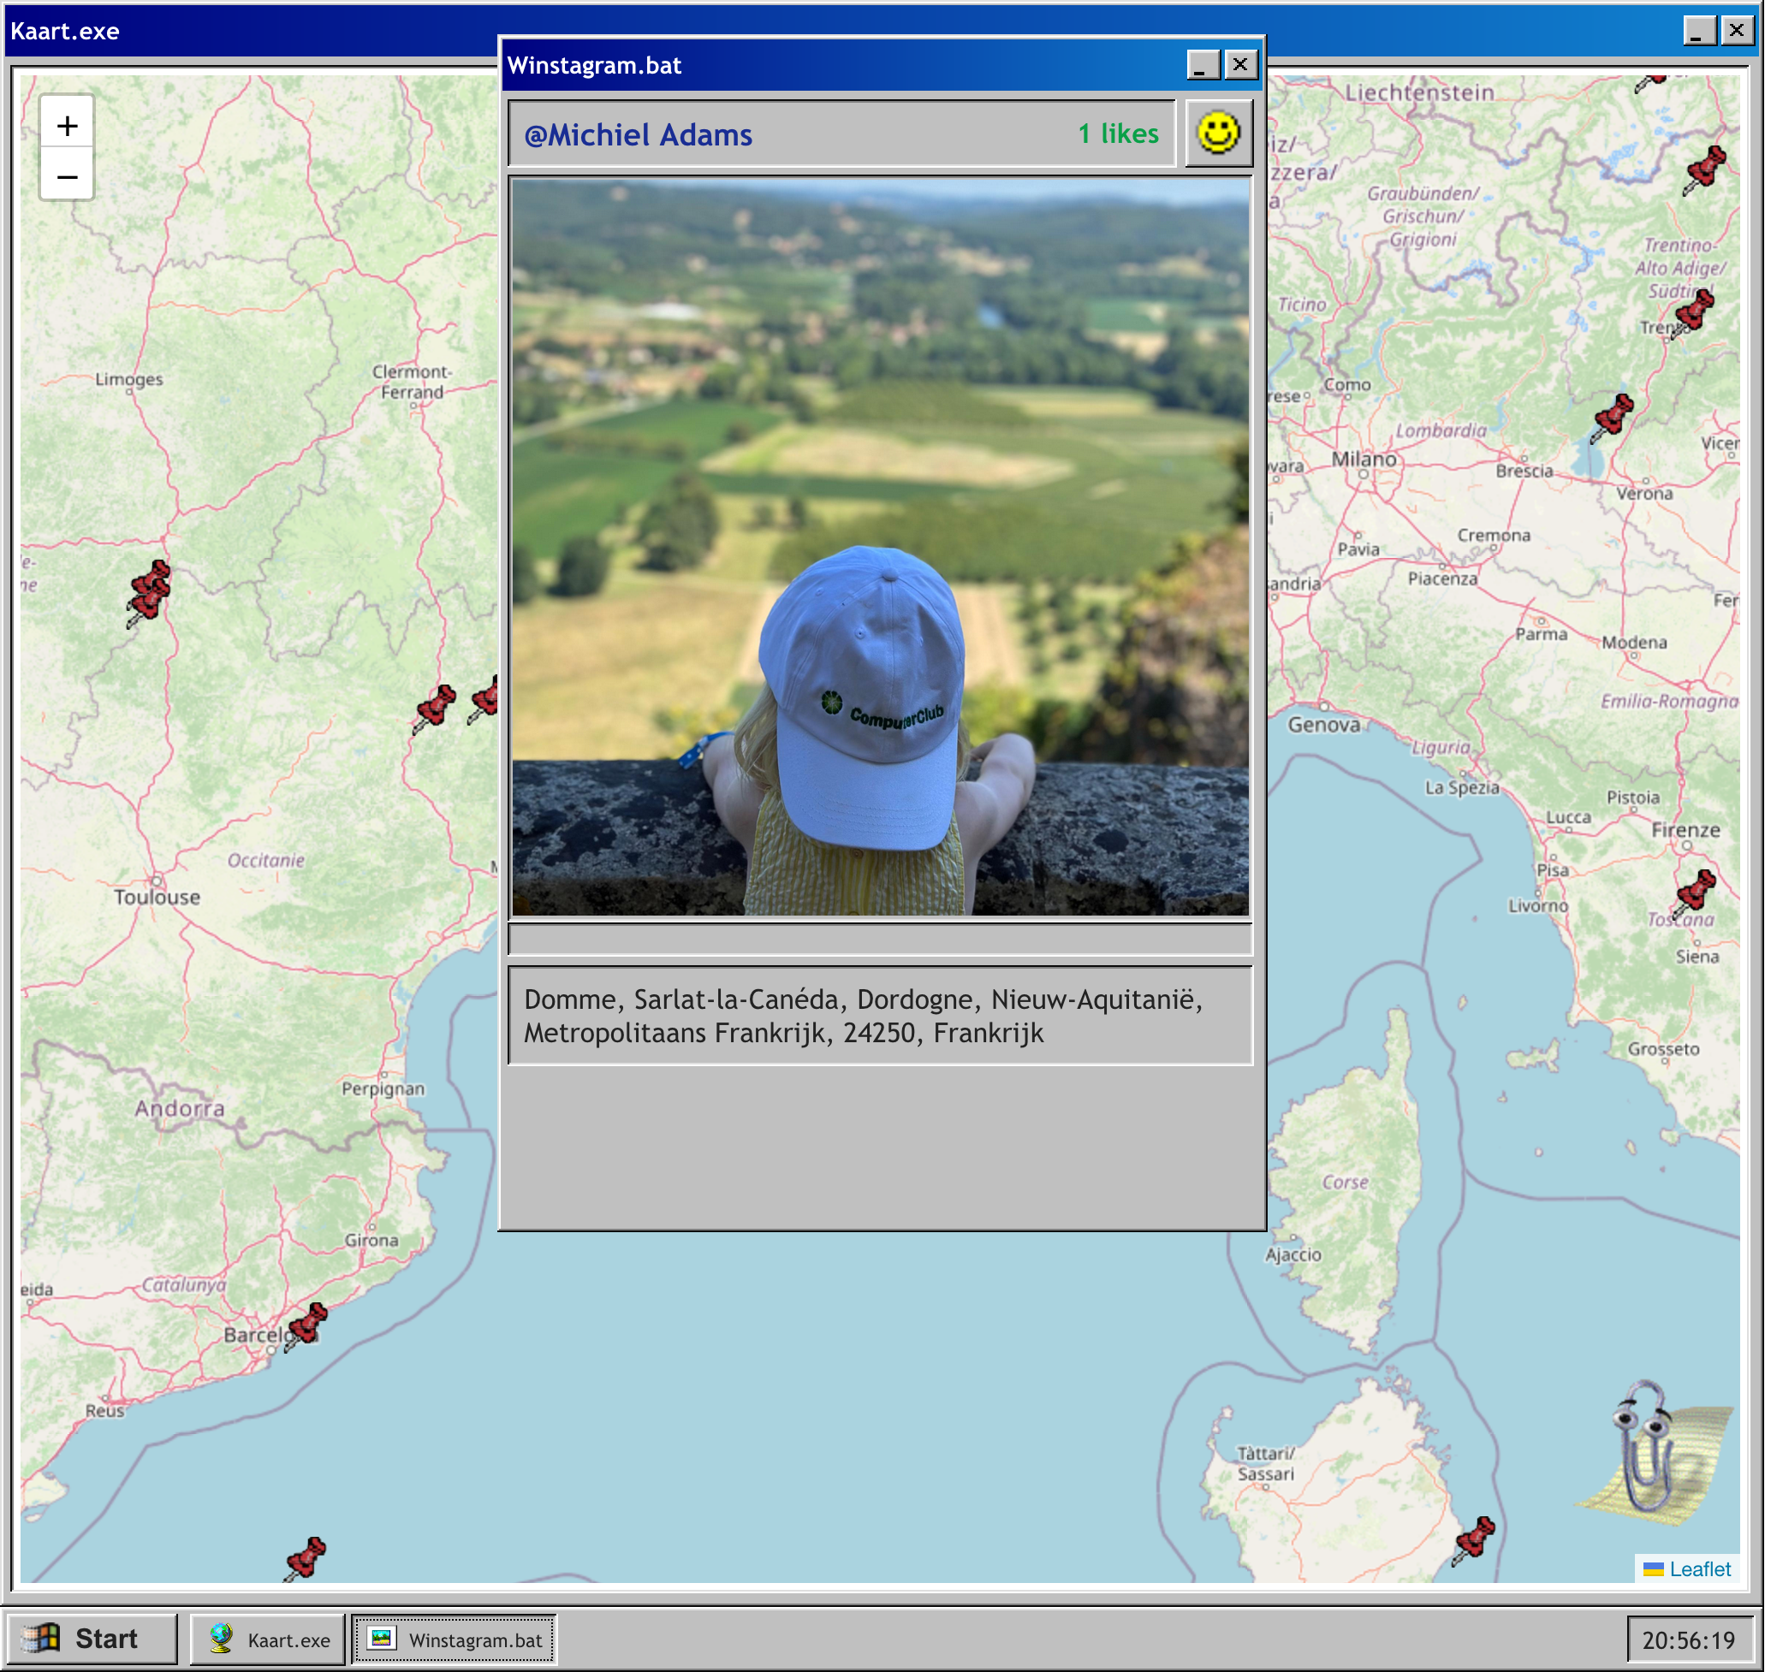The height and width of the screenshot is (1672, 1765).
Task: Minimize the Winstagram.bat window
Action: [1203, 64]
